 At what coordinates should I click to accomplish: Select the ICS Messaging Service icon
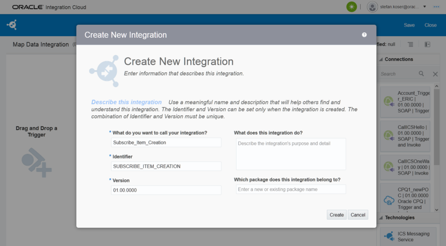click(389, 236)
